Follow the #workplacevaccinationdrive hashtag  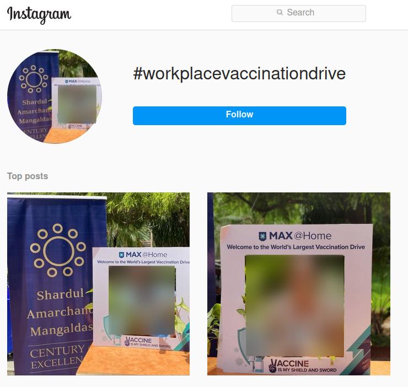click(239, 116)
